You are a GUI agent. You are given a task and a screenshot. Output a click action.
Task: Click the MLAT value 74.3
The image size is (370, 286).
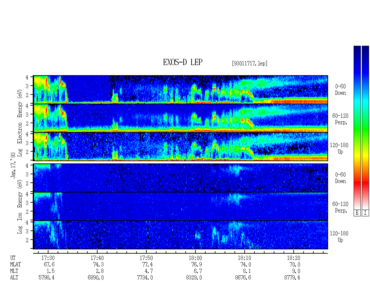point(98,264)
